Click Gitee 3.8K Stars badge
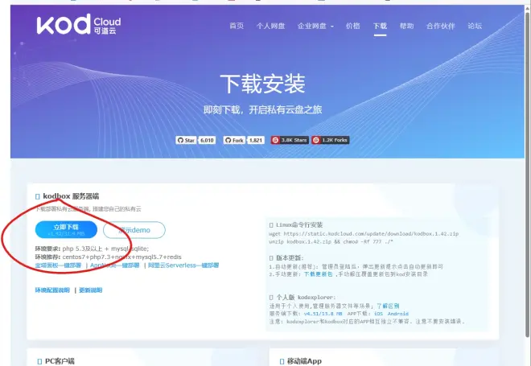The height and width of the screenshot is (366, 531). pos(290,140)
